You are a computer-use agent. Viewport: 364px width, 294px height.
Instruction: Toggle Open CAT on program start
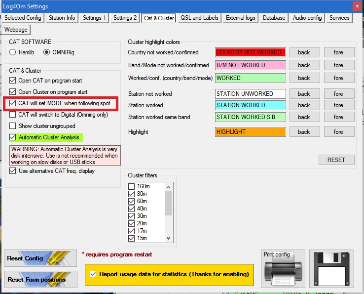pyautogui.click(x=12, y=81)
